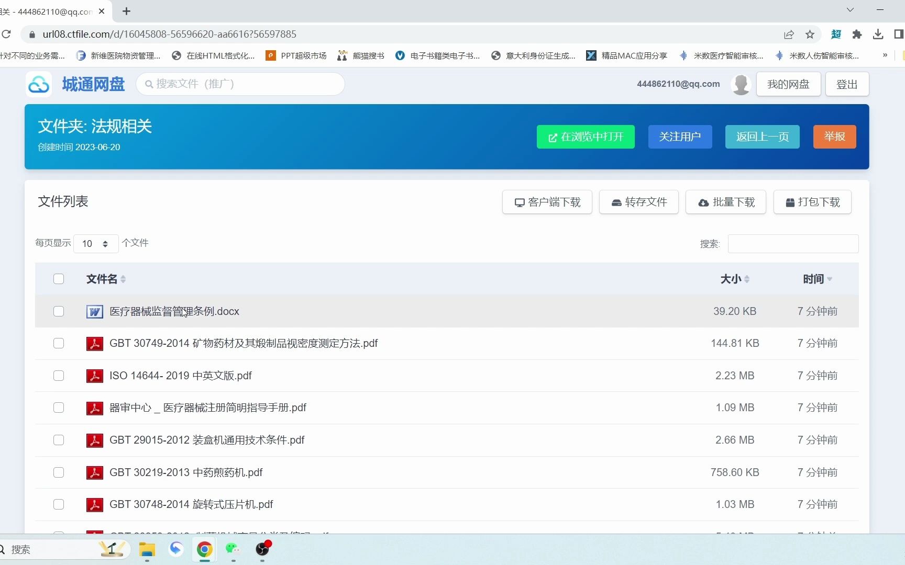Close the current browser tab
The image size is (905, 565).
click(102, 11)
